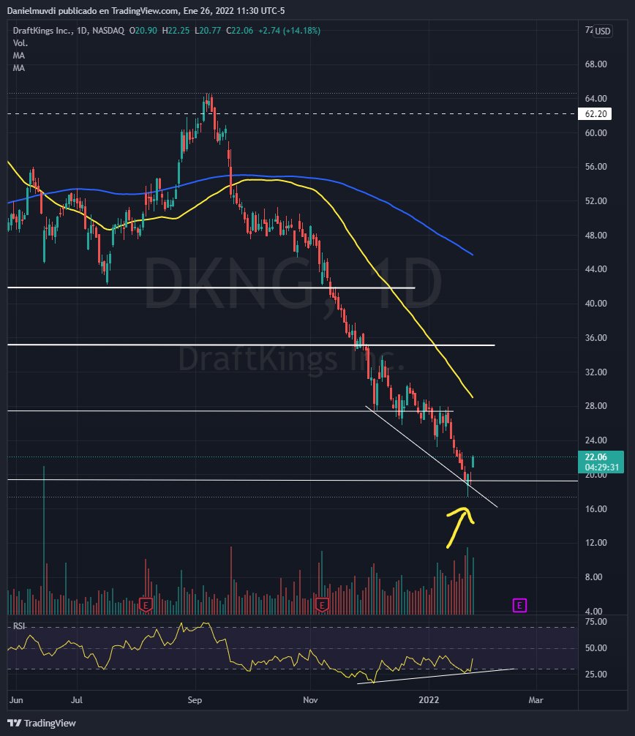Click the 48.00 price axis label
The height and width of the screenshot is (736, 635).
[596, 235]
